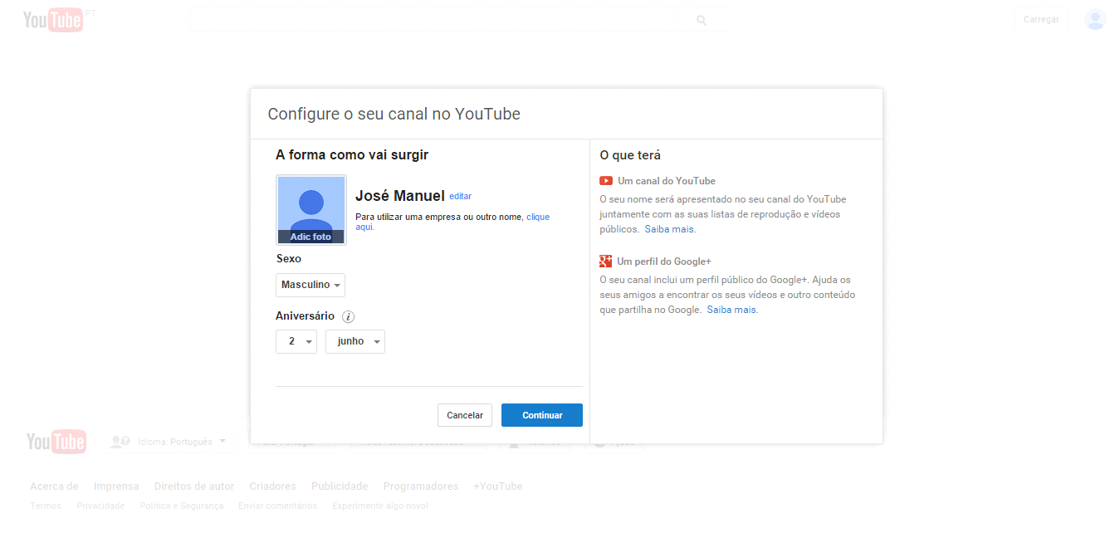
Task: Click 'Saiba mais' under Um perfil do Google+
Action: [731, 310]
